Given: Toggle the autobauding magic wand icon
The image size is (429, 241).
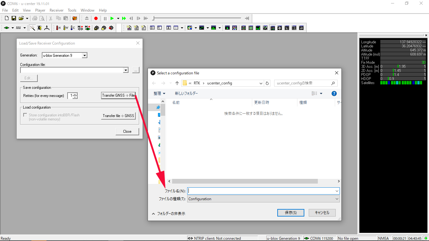Looking at the screenshot, I should click(x=32, y=28).
